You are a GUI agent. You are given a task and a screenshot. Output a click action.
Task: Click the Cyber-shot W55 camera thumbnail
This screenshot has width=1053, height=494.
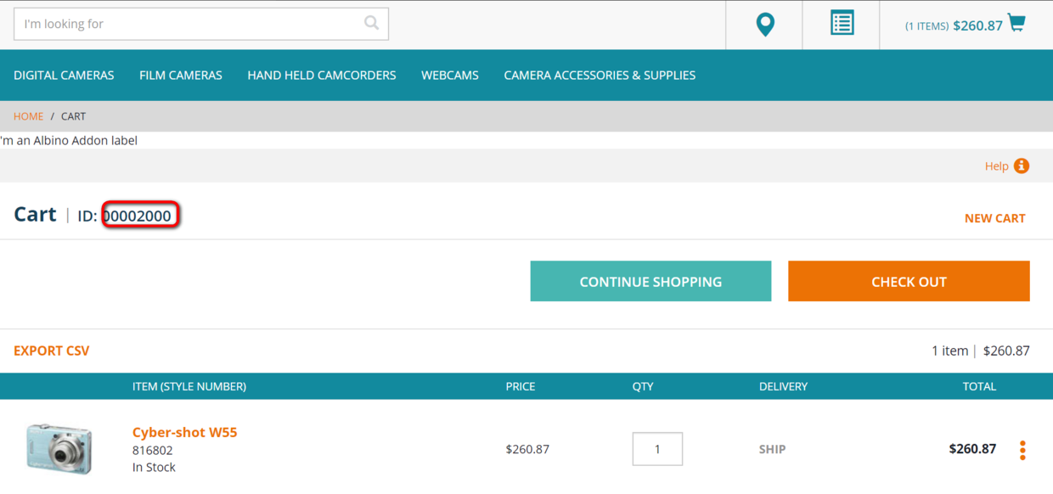coord(59,448)
